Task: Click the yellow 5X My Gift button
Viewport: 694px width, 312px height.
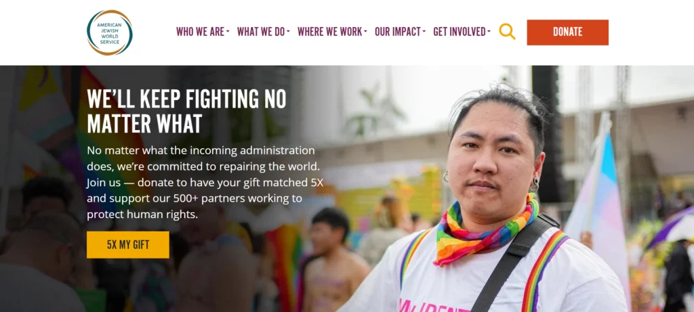Action: 128,245
